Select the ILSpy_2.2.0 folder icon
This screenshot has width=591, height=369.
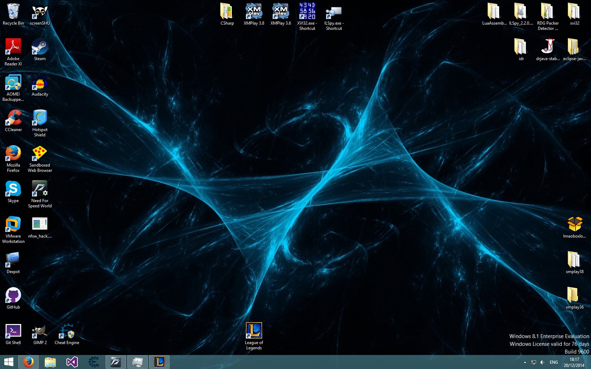click(521, 14)
